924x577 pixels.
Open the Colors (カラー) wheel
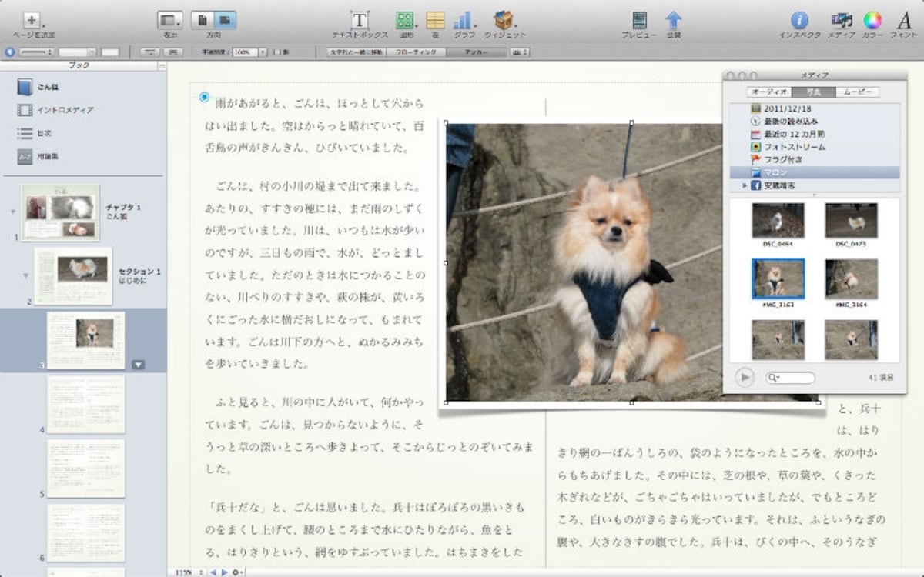[x=872, y=21]
